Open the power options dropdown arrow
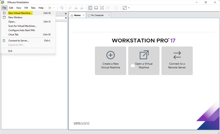This screenshot has height=134, width=220. tap(54, 8)
